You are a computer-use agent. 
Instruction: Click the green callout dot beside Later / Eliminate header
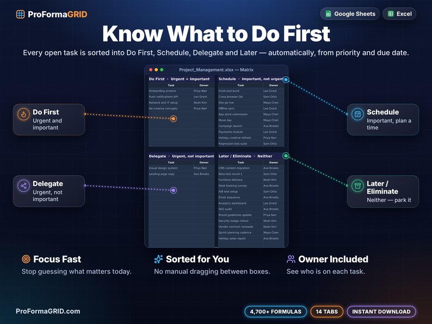pos(286,156)
